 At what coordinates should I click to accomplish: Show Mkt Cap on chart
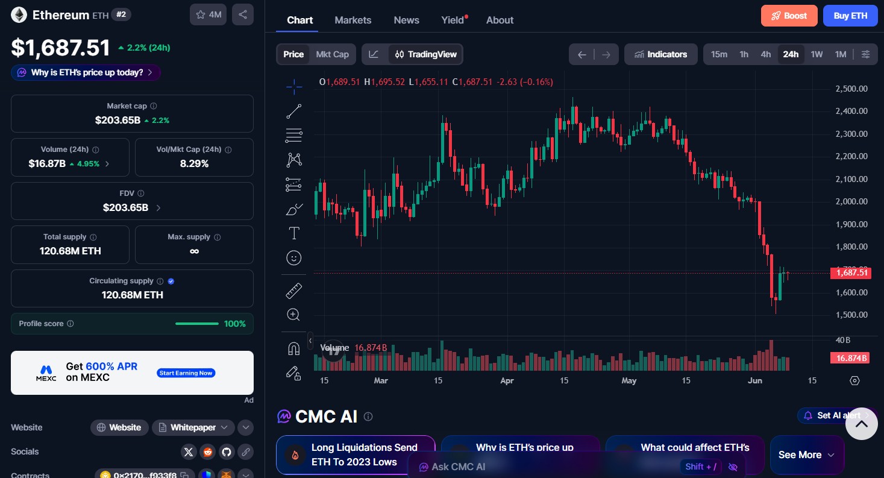333,54
